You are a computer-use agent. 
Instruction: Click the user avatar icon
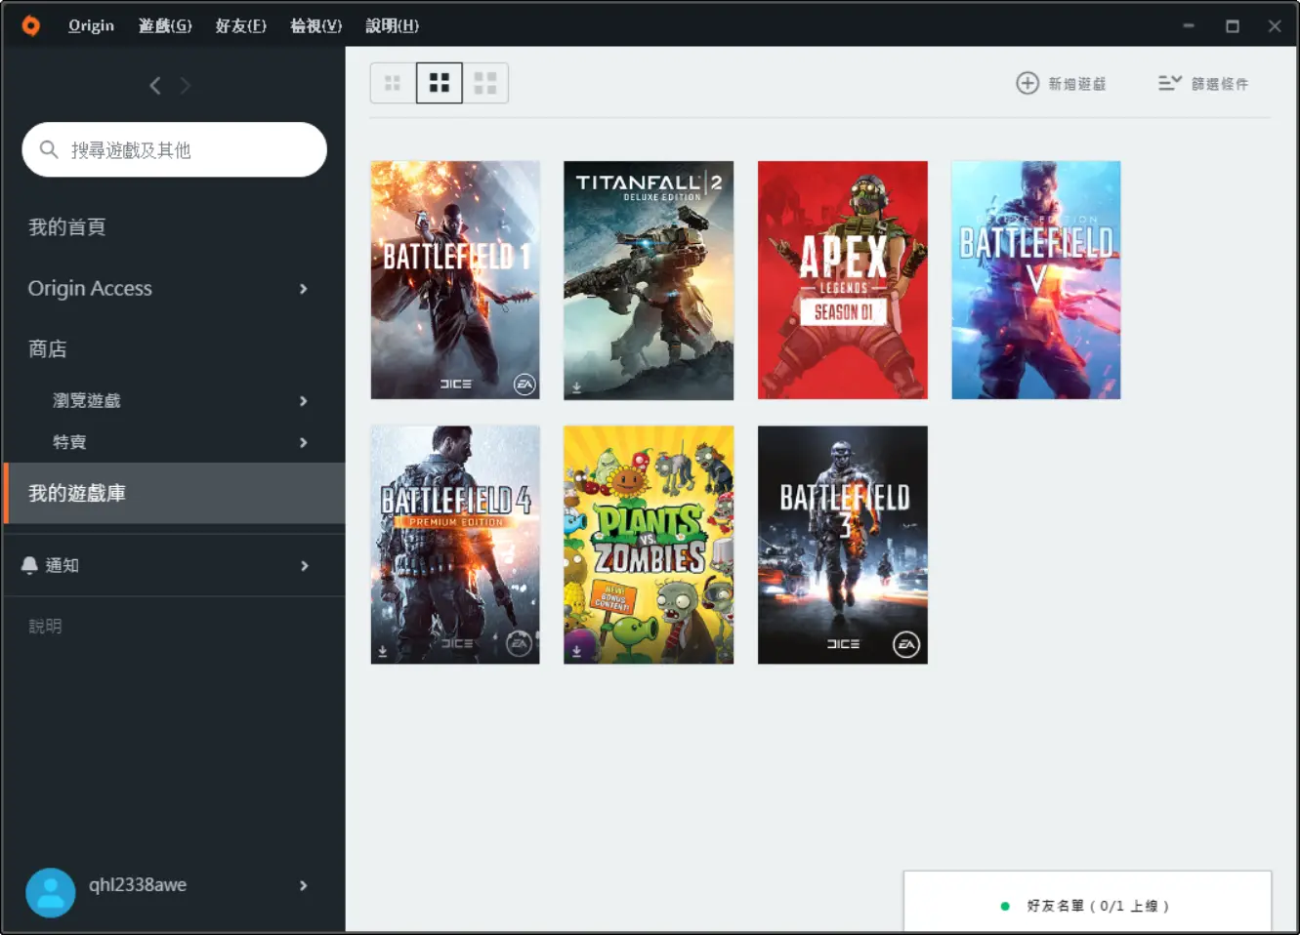(x=51, y=892)
